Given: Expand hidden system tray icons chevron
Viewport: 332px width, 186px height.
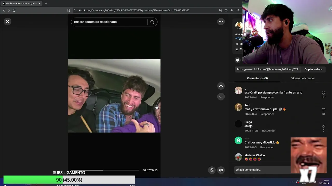Looking at the screenshot, I should coord(292,182).
